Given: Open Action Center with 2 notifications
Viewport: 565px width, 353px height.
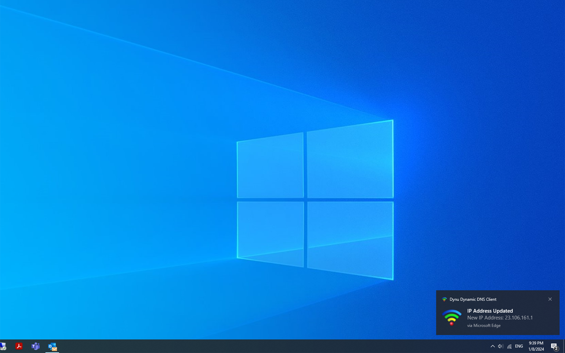Looking at the screenshot, I should click(555, 346).
